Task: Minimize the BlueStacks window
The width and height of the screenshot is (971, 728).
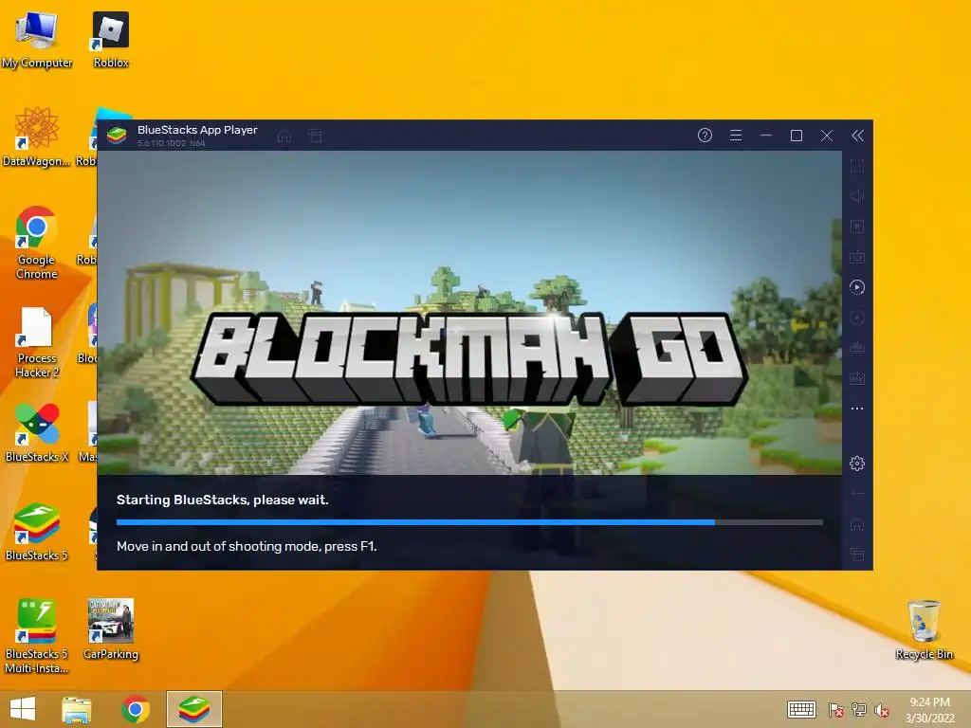Action: click(766, 136)
